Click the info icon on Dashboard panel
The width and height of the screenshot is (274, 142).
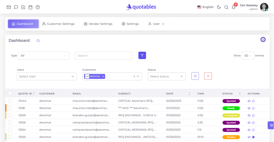[263, 40]
